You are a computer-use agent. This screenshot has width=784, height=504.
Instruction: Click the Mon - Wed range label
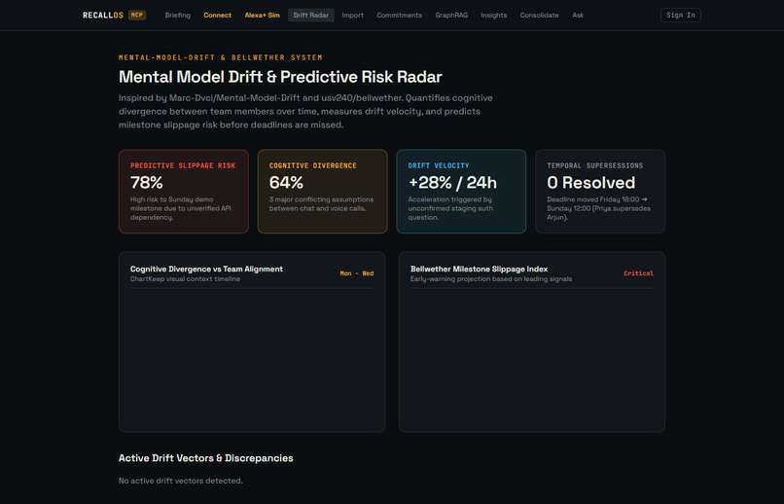[357, 273]
